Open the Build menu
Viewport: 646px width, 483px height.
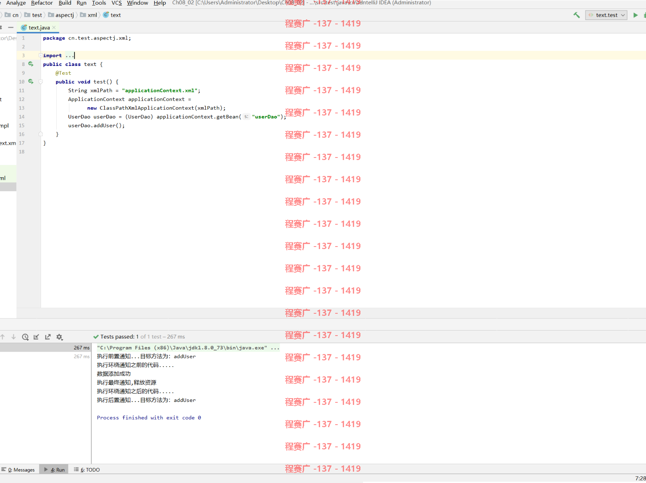click(65, 3)
